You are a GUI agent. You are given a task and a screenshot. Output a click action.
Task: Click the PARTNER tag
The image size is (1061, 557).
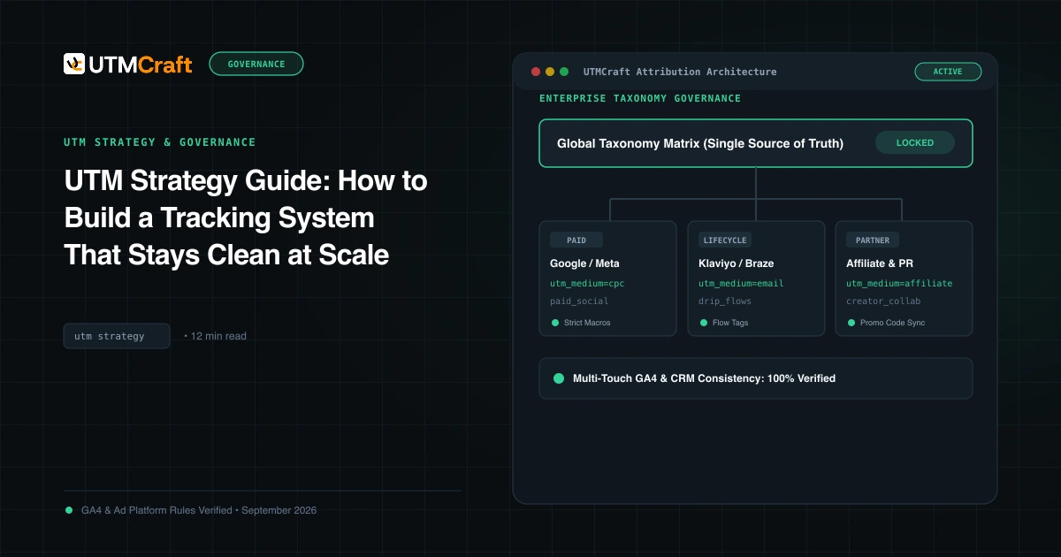[x=873, y=240]
